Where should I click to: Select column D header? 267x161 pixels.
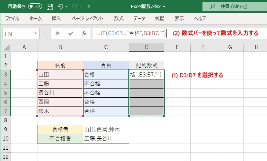pyautogui.click(x=146, y=47)
